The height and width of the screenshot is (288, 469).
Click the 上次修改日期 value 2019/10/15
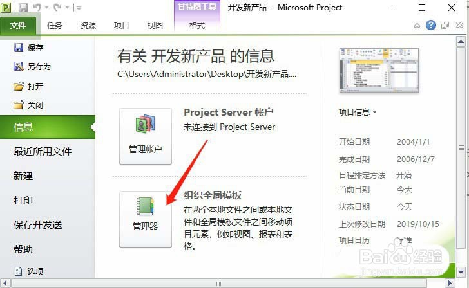click(418, 224)
